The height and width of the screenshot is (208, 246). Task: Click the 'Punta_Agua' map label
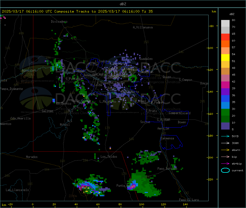[125, 186]
